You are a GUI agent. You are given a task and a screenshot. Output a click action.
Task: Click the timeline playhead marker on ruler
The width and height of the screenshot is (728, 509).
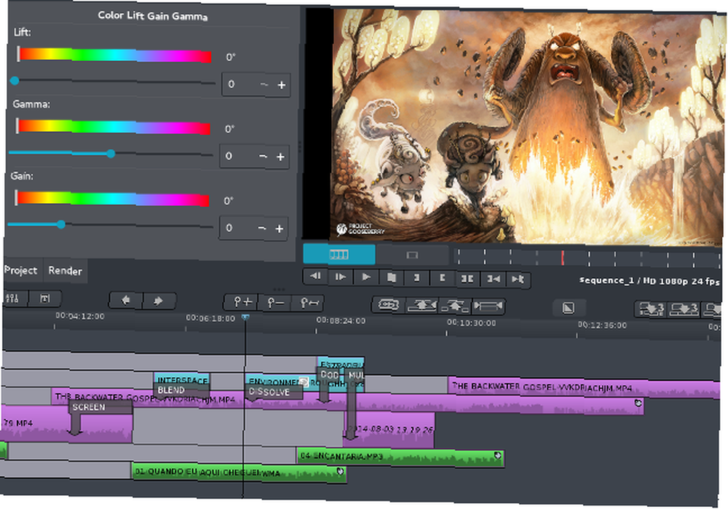[245, 317]
